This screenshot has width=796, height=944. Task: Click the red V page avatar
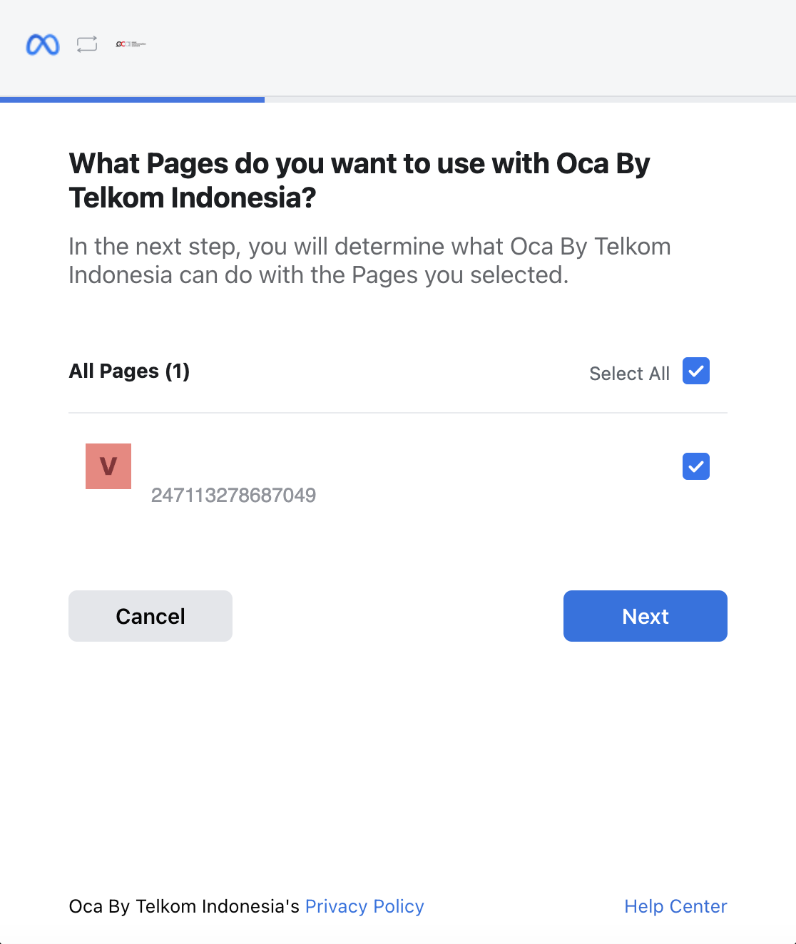pyautogui.click(x=108, y=466)
